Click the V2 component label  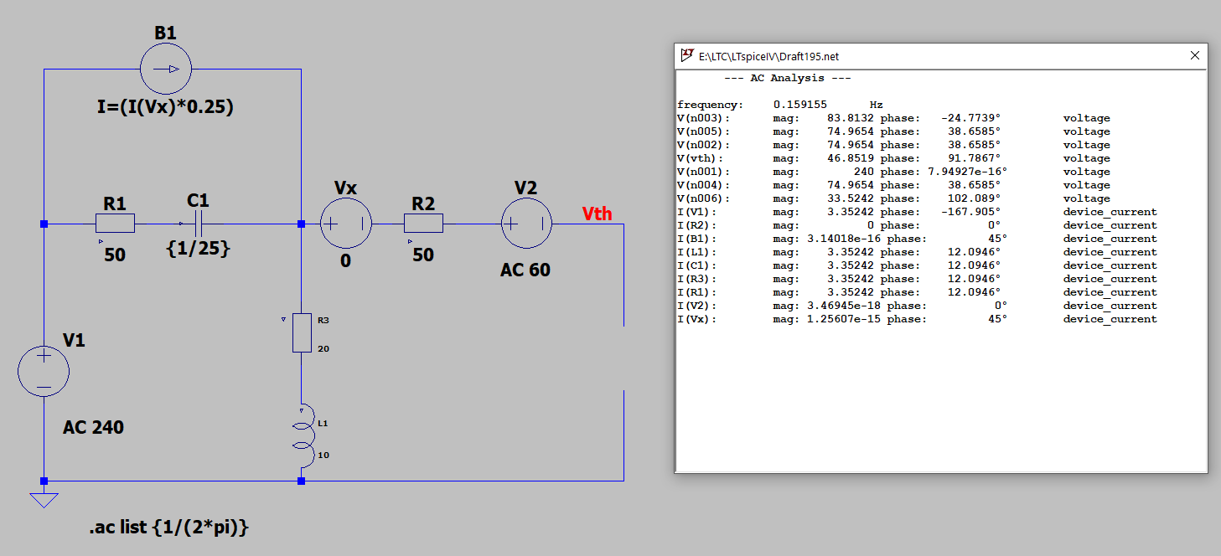click(x=525, y=187)
